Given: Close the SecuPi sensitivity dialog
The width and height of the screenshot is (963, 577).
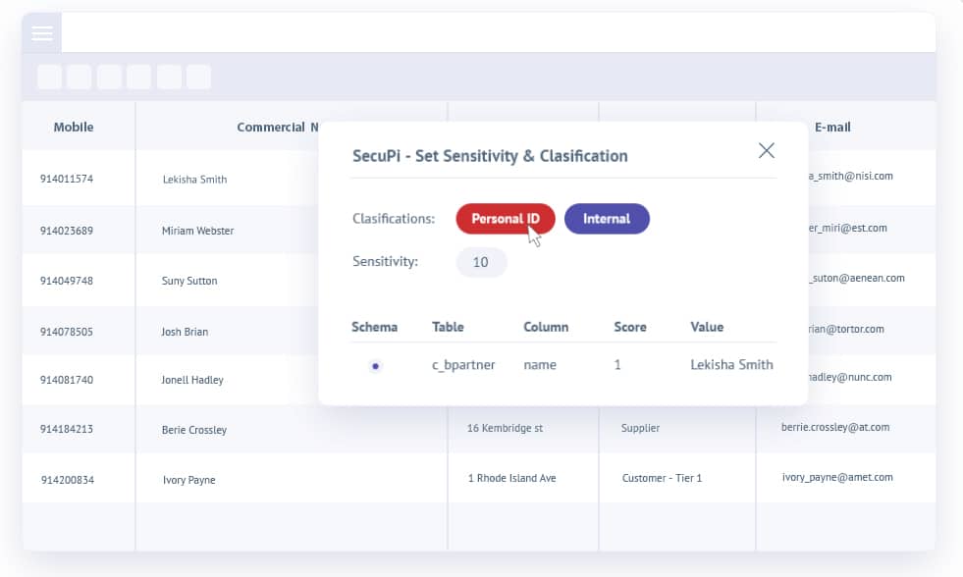Looking at the screenshot, I should [766, 150].
